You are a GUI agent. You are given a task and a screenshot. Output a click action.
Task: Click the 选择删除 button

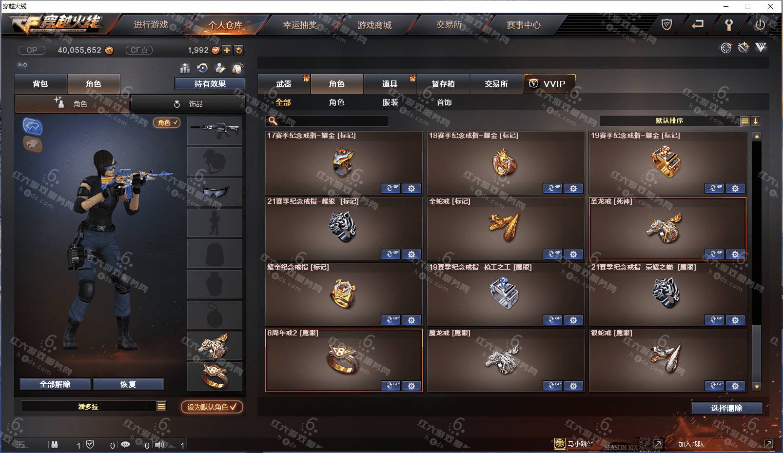[726, 408]
